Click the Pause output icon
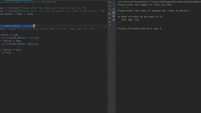 pos(110,9)
